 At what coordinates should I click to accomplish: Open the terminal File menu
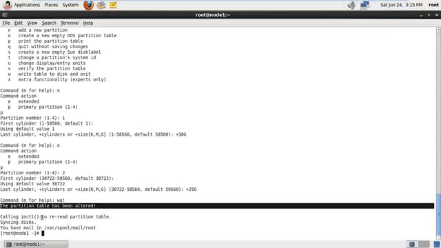click(x=6, y=23)
